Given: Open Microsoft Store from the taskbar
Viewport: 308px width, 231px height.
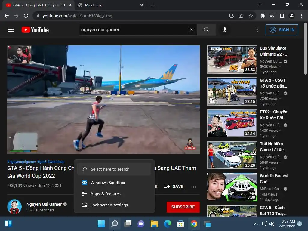Looking at the screenshot, I should click(180, 224).
